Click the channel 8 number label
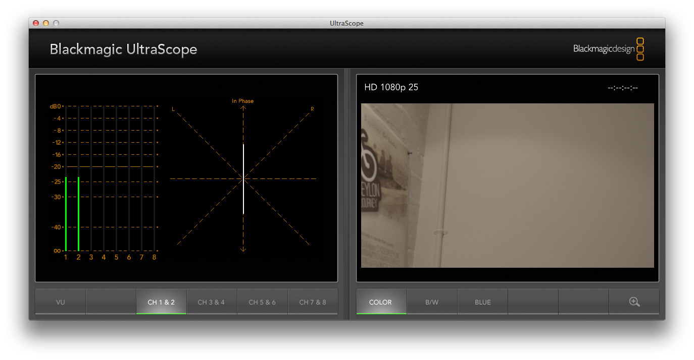Image resolution: width=694 pixels, height=360 pixels. (x=154, y=257)
